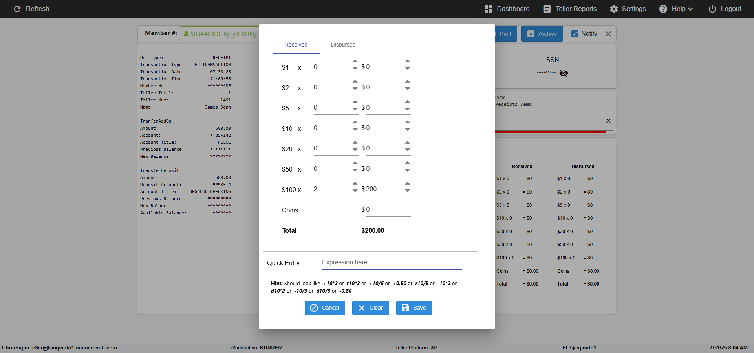Focus the Quick Entry expression field
Screen dimensions: 754x353
(392, 262)
